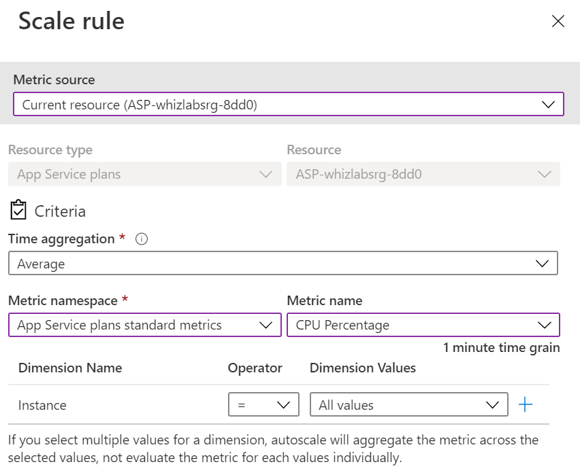Change the equals Operator dropdown
The image size is (580, 475).
[x=263, y=405]
